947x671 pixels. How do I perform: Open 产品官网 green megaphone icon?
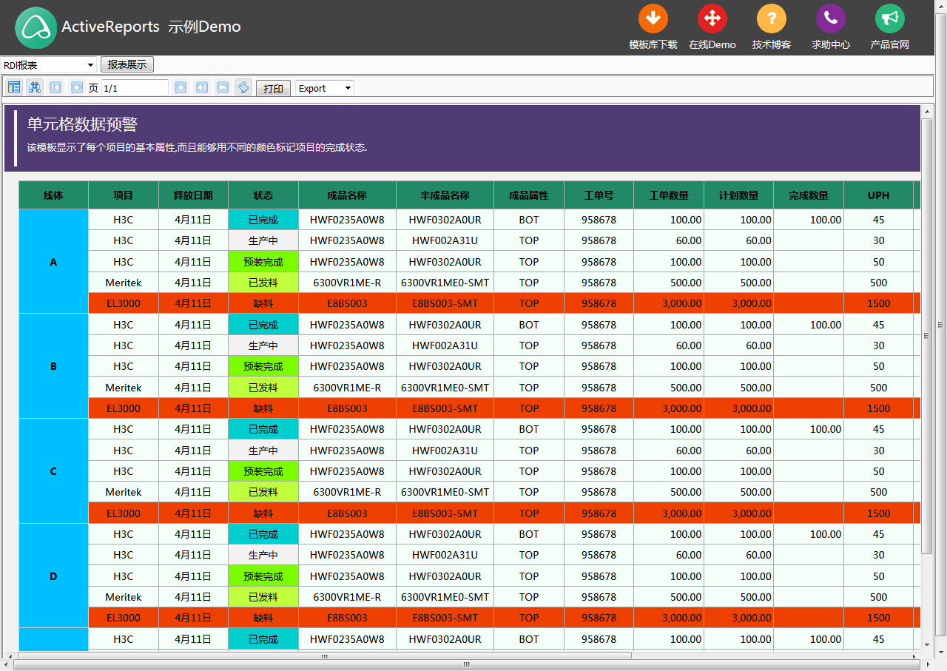[890, 19]
